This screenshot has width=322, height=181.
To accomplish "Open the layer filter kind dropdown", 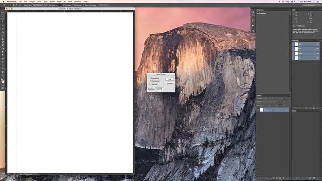I will [x=262, y=98].
